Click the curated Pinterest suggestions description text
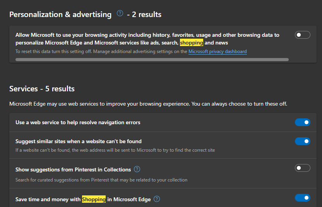The width and height of the screenshot is (322, 207). [x=101, y=180]
